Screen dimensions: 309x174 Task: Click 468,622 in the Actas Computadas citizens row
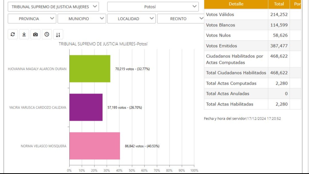tap(279, 56)
